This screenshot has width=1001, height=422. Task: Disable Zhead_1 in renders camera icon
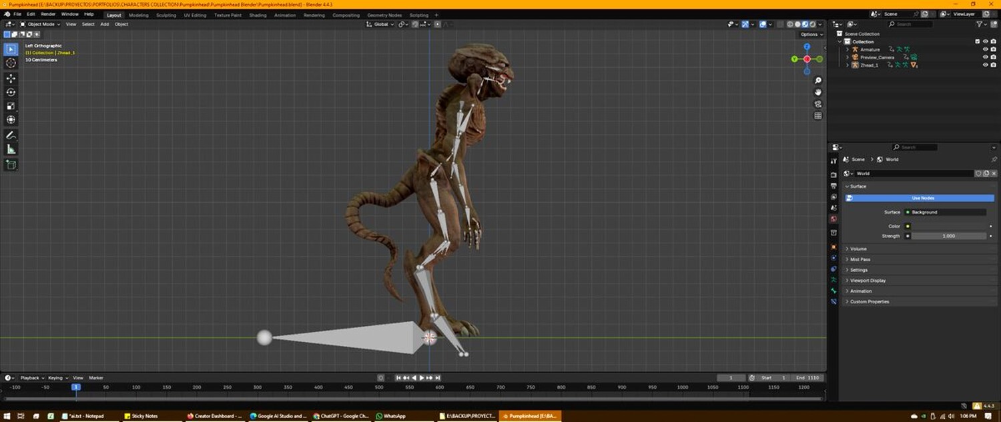click(994, 65)
